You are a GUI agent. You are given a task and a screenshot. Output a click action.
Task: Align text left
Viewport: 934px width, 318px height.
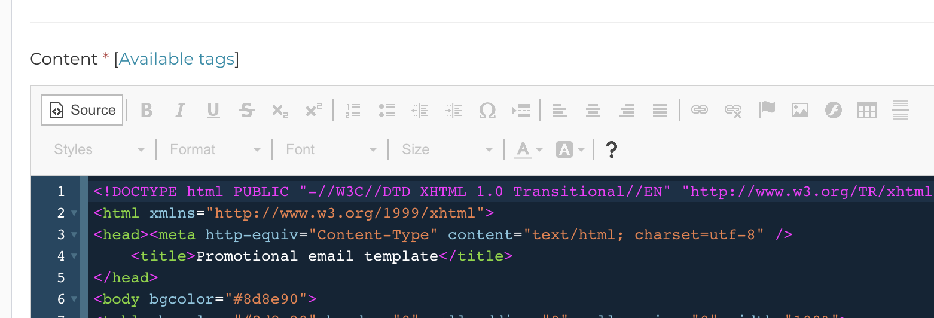click(x=559, y=110)
